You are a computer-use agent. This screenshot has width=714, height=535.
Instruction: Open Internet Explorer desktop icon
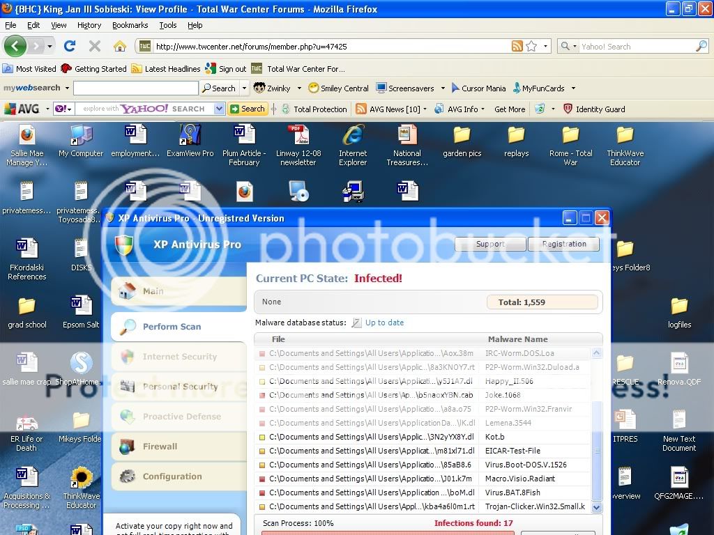[353, 145]
